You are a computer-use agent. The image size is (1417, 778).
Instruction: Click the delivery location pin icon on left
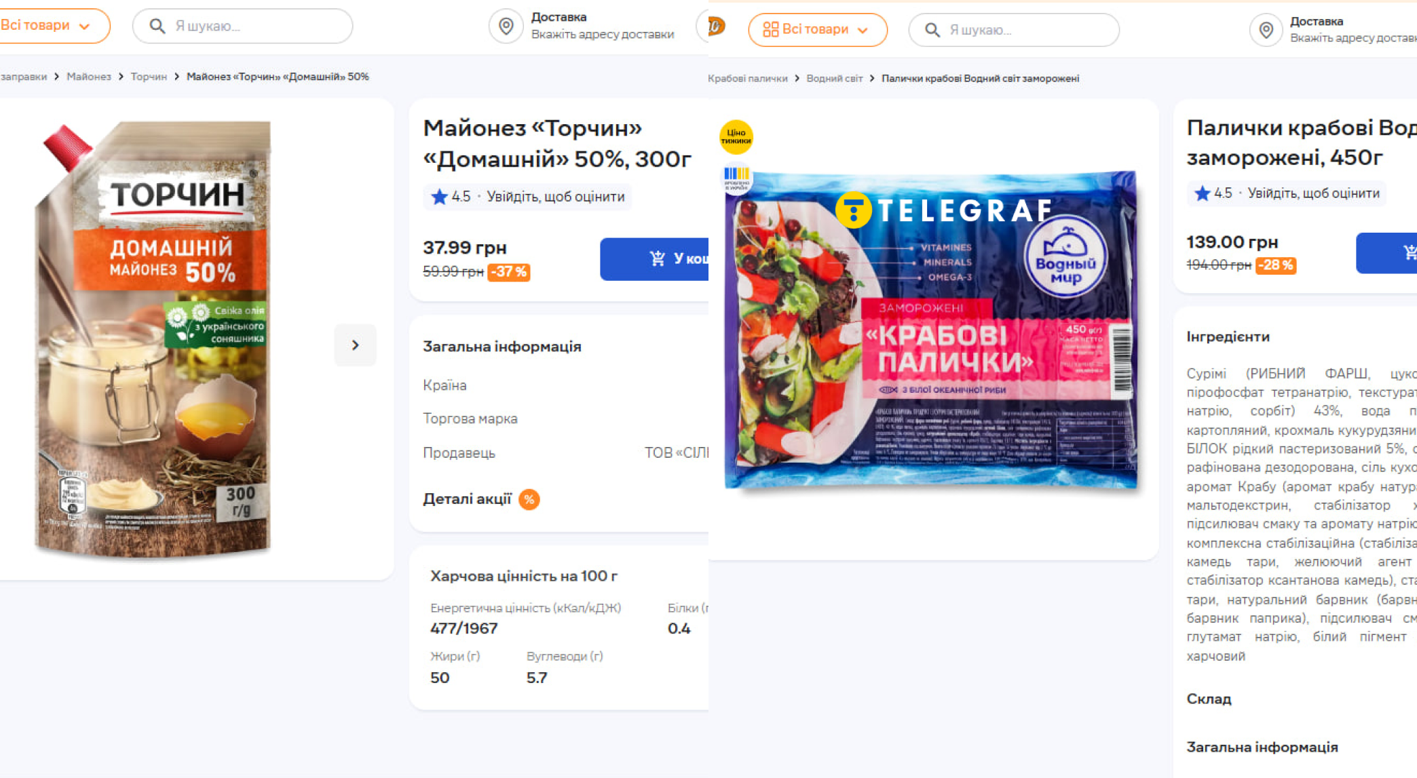pos(506,26)
